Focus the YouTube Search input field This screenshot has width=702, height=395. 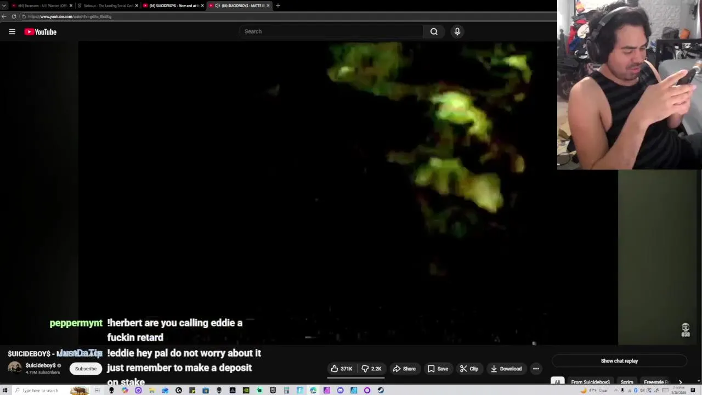(331, 31)
